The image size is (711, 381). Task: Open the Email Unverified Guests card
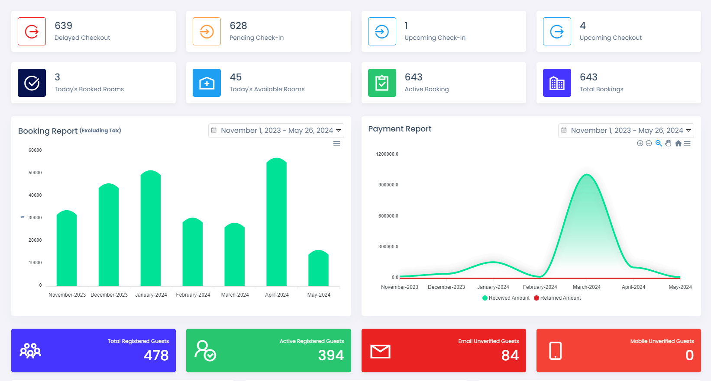pyautogui.click(x=443, y=350)
